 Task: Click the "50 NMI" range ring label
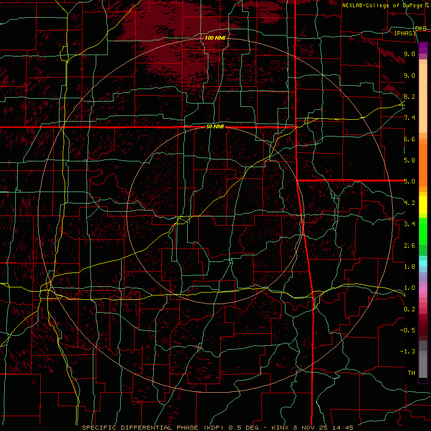click(215, 127)
